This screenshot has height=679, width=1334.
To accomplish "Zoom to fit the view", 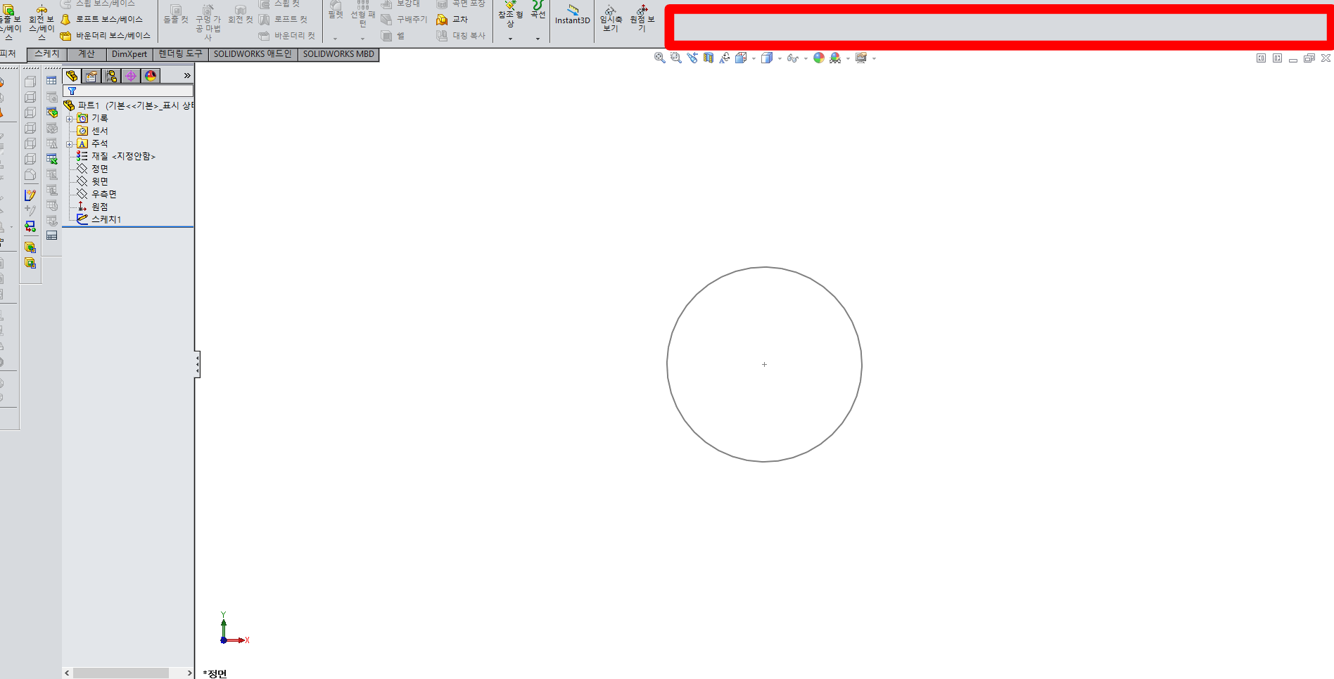I will (x=660, y=58).
